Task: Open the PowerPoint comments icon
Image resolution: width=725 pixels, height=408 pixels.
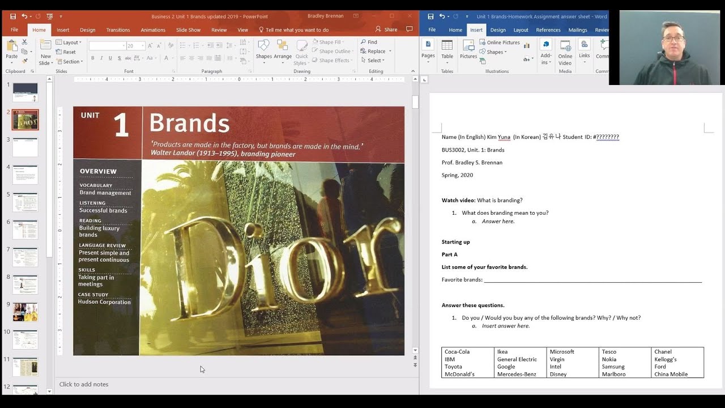Action: [410, 29]
